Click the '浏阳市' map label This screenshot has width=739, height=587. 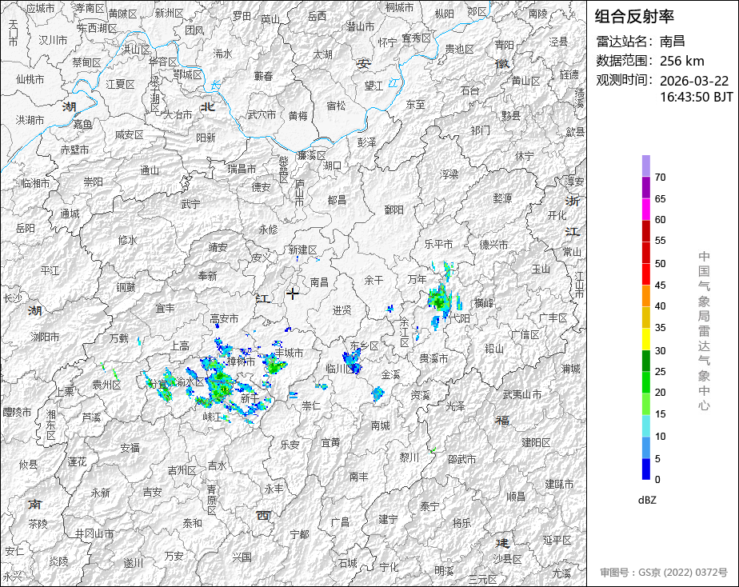[x=46, y=337]
